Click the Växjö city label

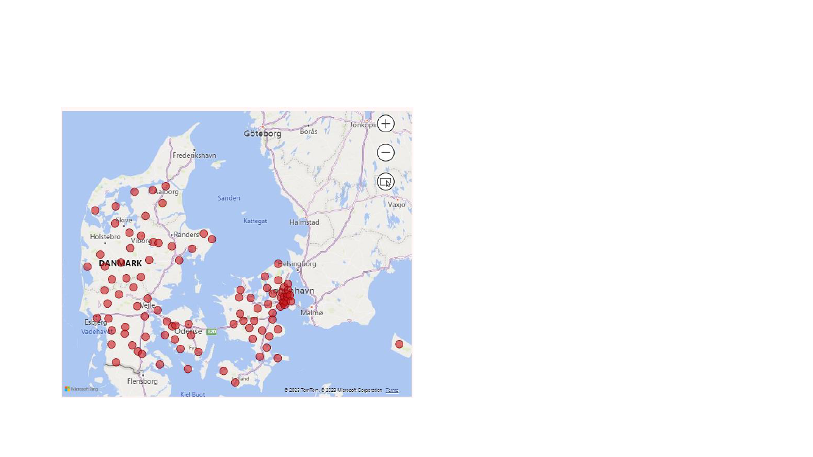tap(396, 205)
